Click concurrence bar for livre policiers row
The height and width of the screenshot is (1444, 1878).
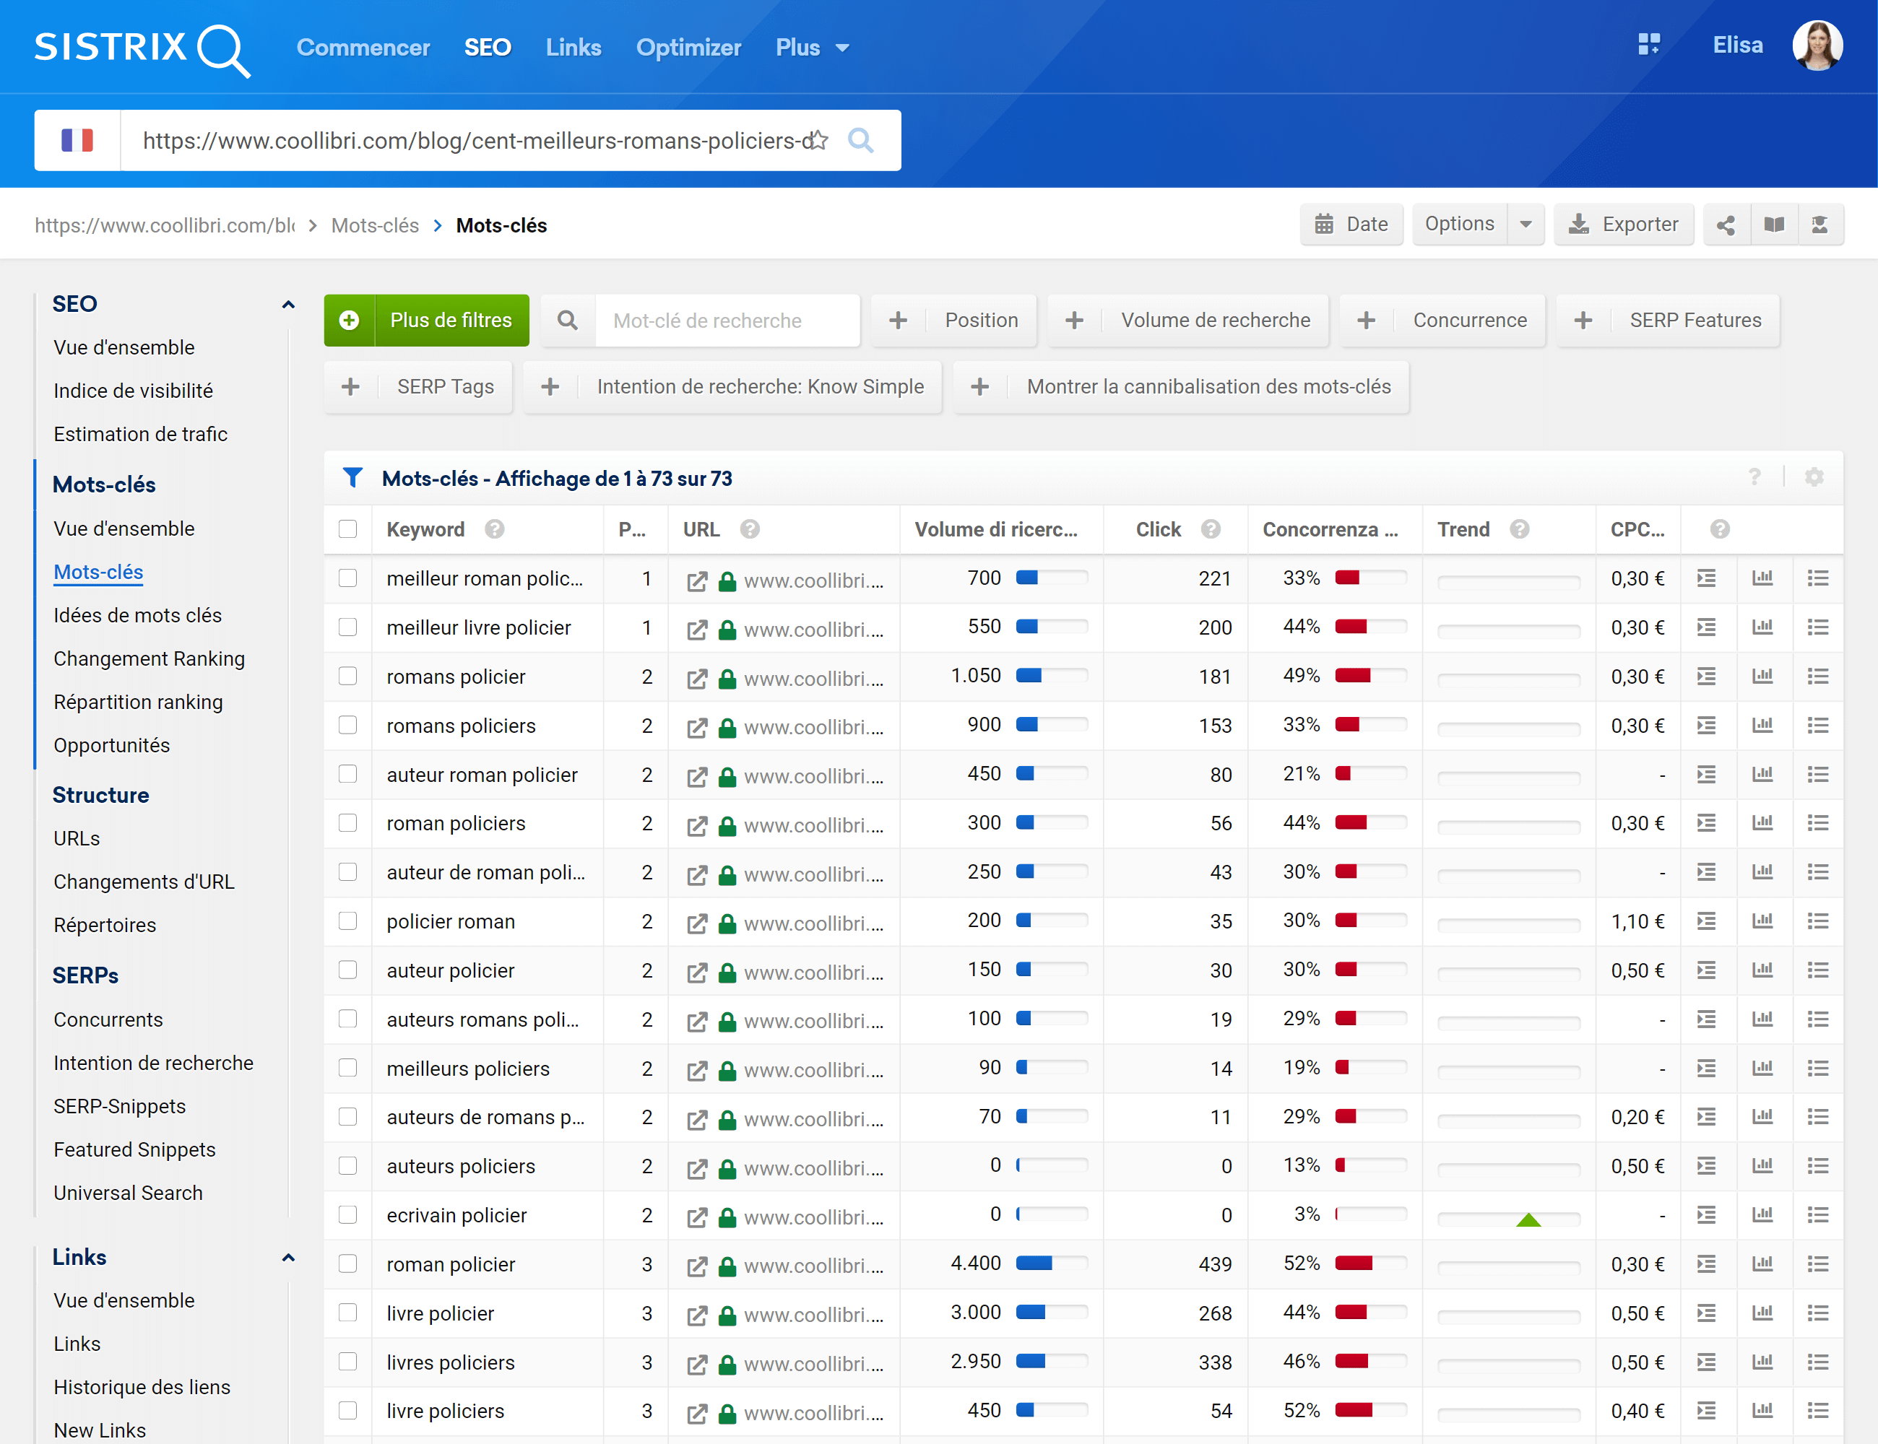click(1371, 1409)
